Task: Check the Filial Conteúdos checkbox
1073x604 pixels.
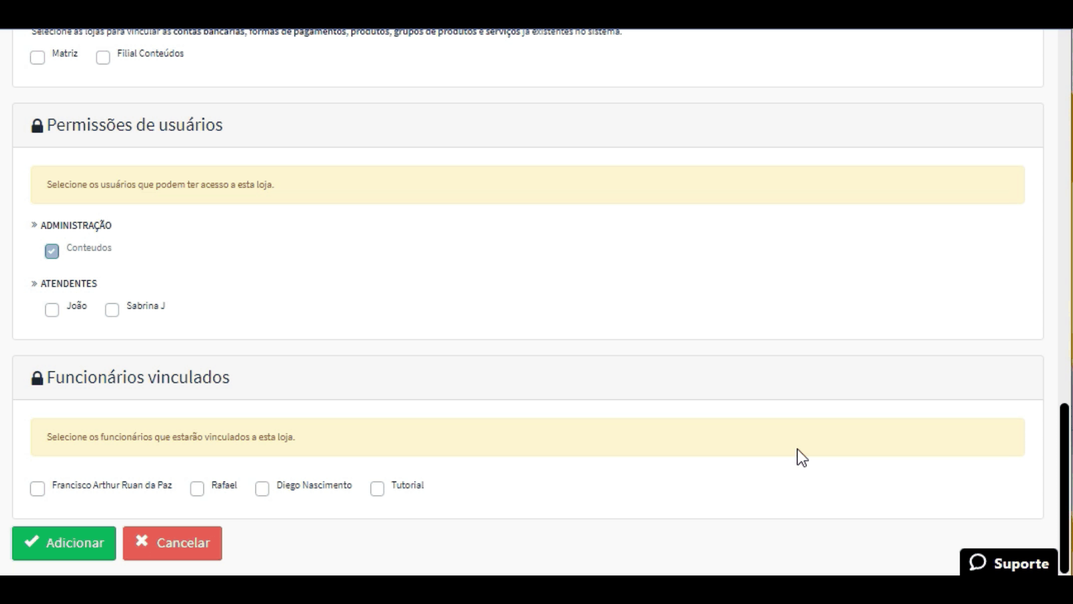Action: coord(103,58)
